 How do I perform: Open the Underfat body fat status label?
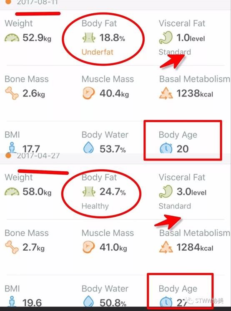[x=97, y=52]
